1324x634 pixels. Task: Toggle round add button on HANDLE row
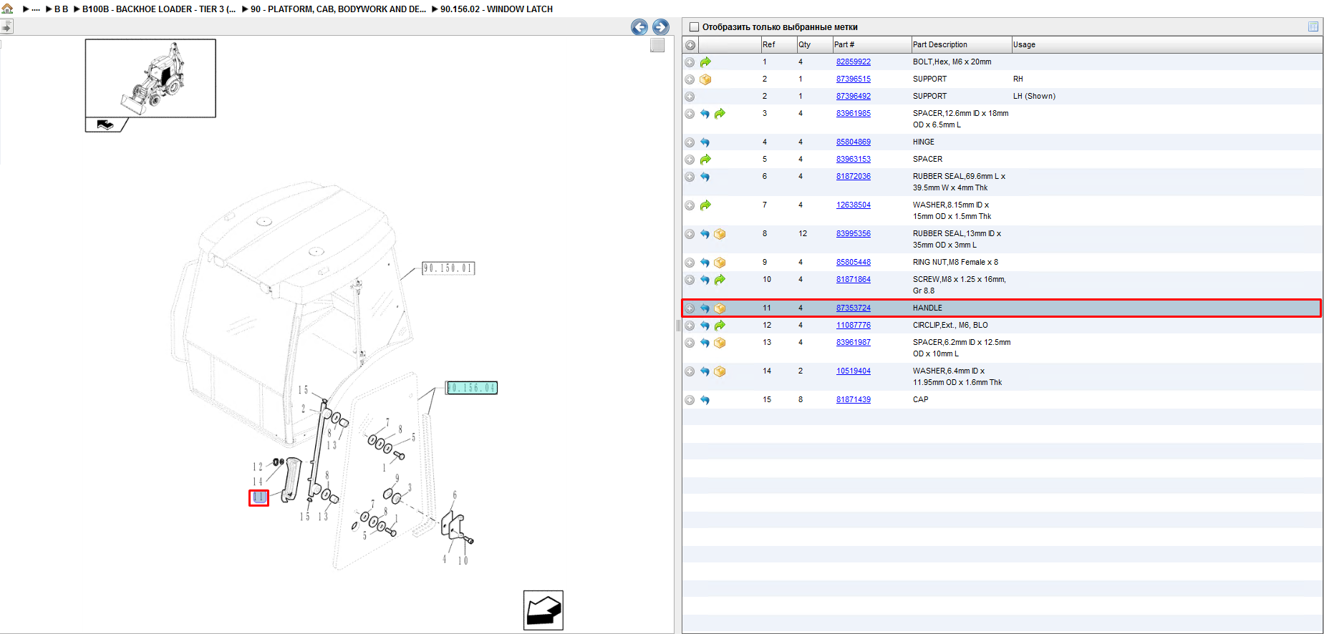690,308
